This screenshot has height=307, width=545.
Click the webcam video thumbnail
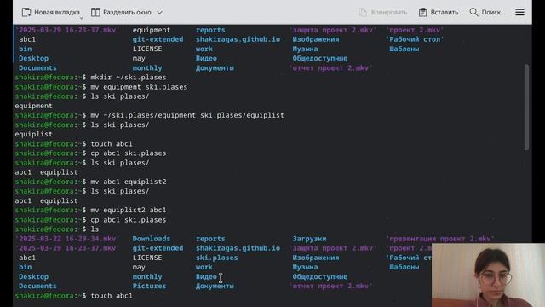pos(488,275)
